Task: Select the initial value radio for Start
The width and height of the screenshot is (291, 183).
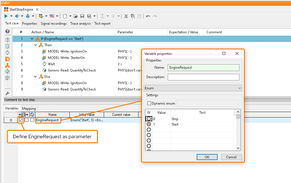Action: [149, 124]
